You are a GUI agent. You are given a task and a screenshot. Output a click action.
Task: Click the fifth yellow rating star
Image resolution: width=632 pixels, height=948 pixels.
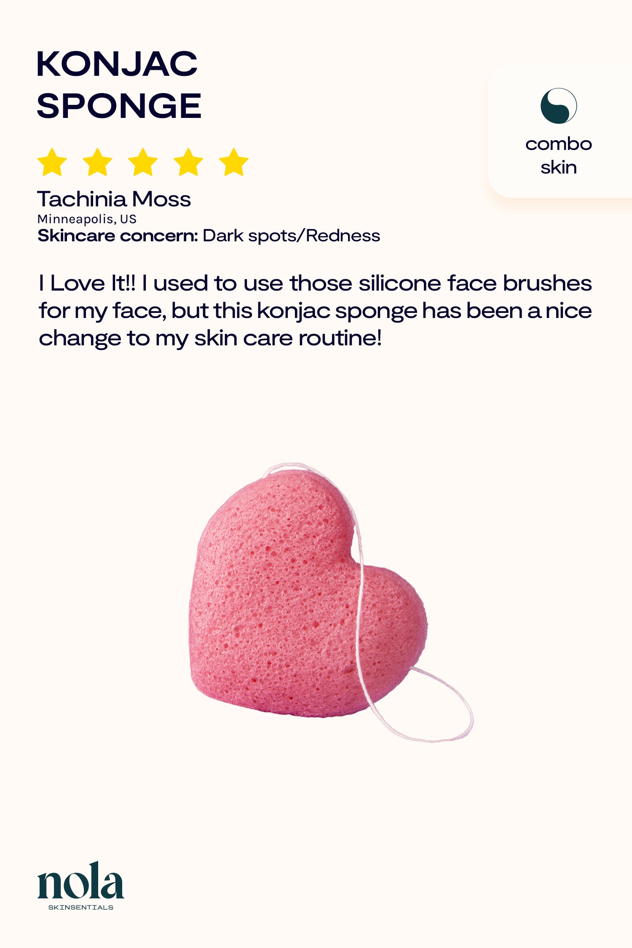[x=233, y=162]
